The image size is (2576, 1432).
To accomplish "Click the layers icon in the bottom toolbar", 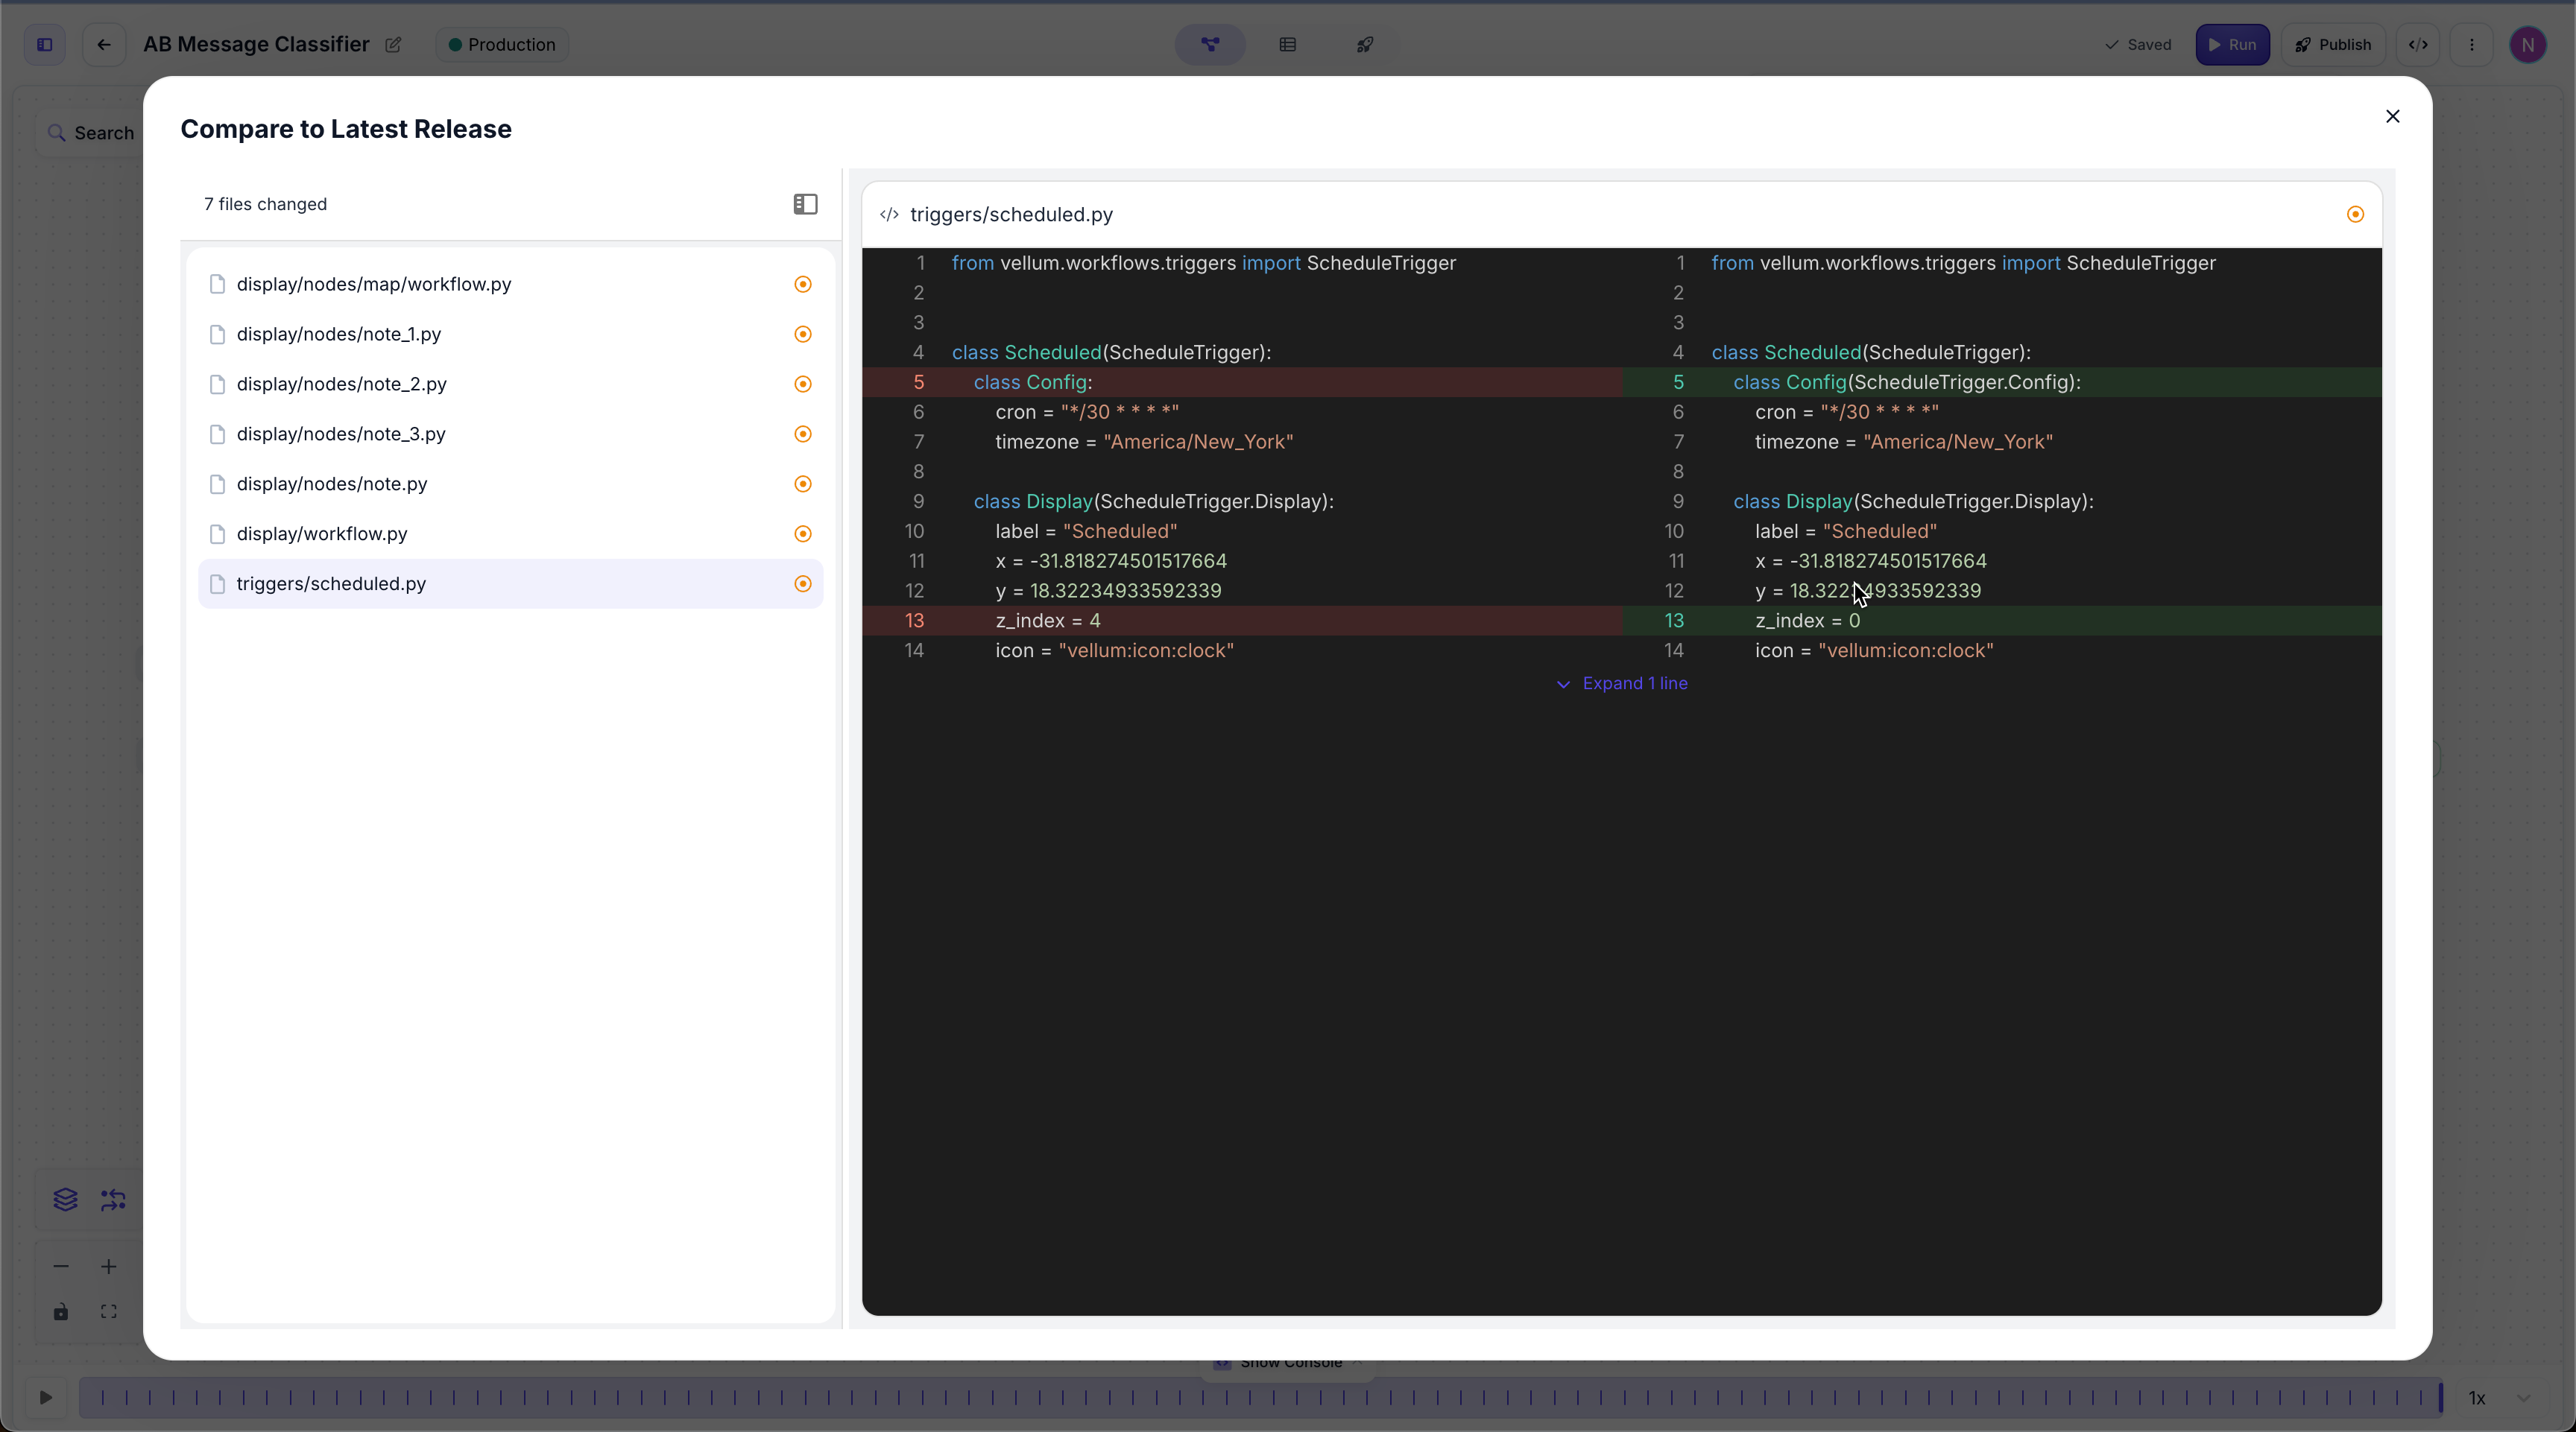I will (64, 1200).
